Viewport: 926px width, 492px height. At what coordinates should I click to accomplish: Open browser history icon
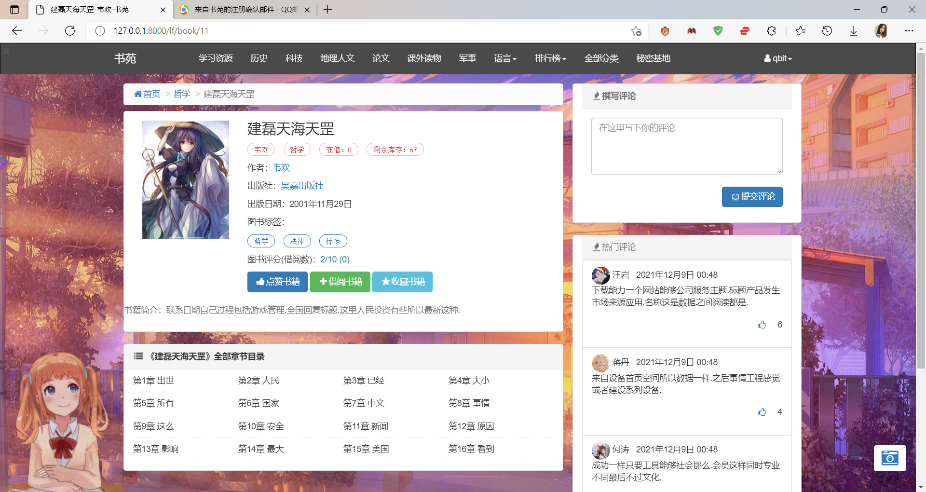827,31
